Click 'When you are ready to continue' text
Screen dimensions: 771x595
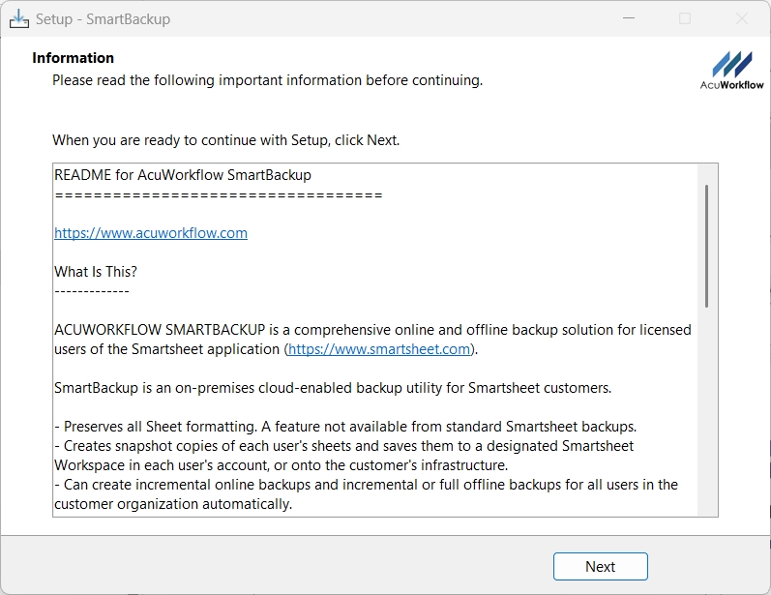225,140
